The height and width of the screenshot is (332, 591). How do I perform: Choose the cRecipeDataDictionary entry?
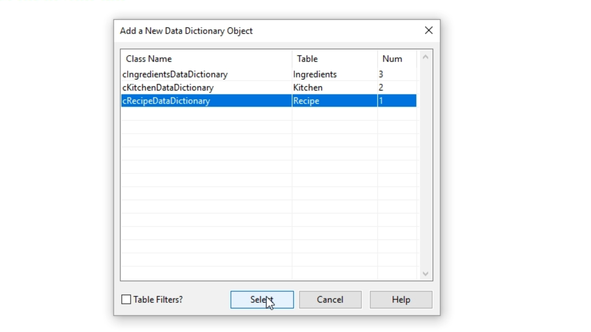tap(166, 101)
